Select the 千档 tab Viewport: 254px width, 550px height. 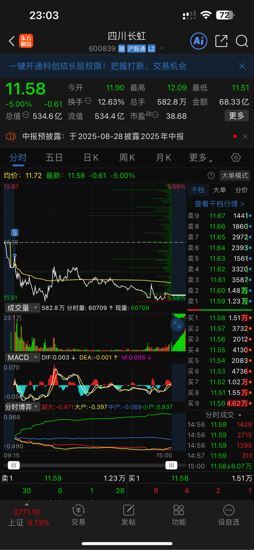tap(198, 190)
